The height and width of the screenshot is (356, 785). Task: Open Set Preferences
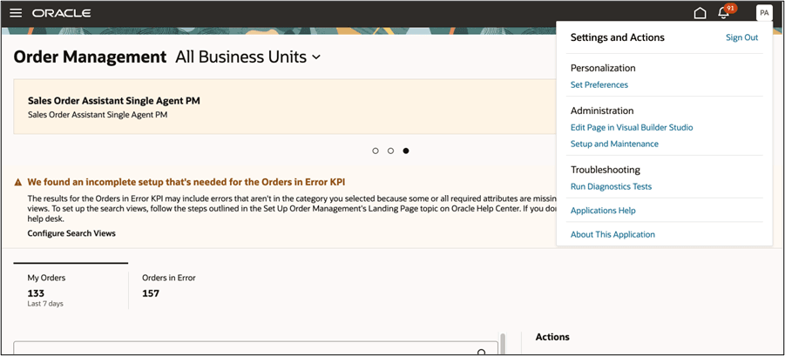[599, 85]
